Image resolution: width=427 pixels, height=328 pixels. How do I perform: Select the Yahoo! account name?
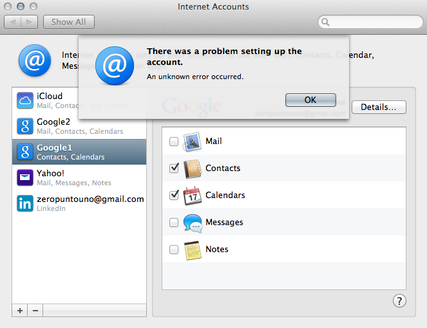[50, 173]
